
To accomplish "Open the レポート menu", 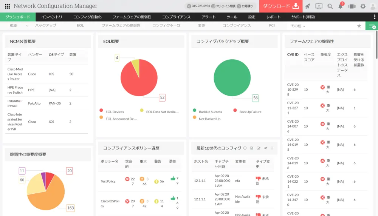I will [273, 17].
